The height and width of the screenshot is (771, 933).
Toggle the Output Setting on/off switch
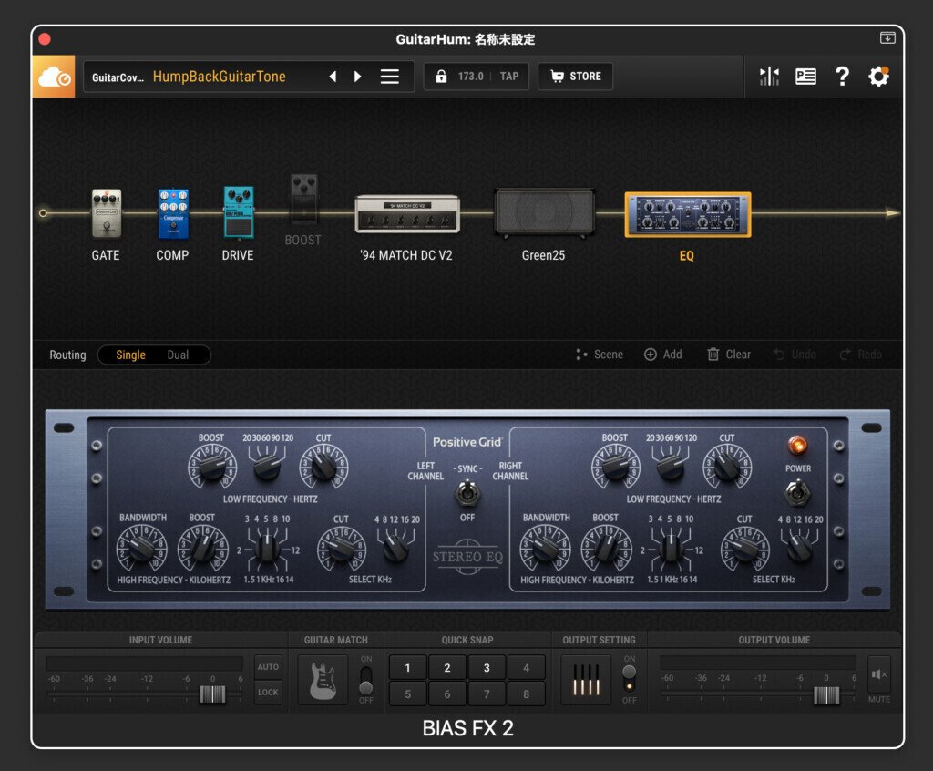[629, 678]
